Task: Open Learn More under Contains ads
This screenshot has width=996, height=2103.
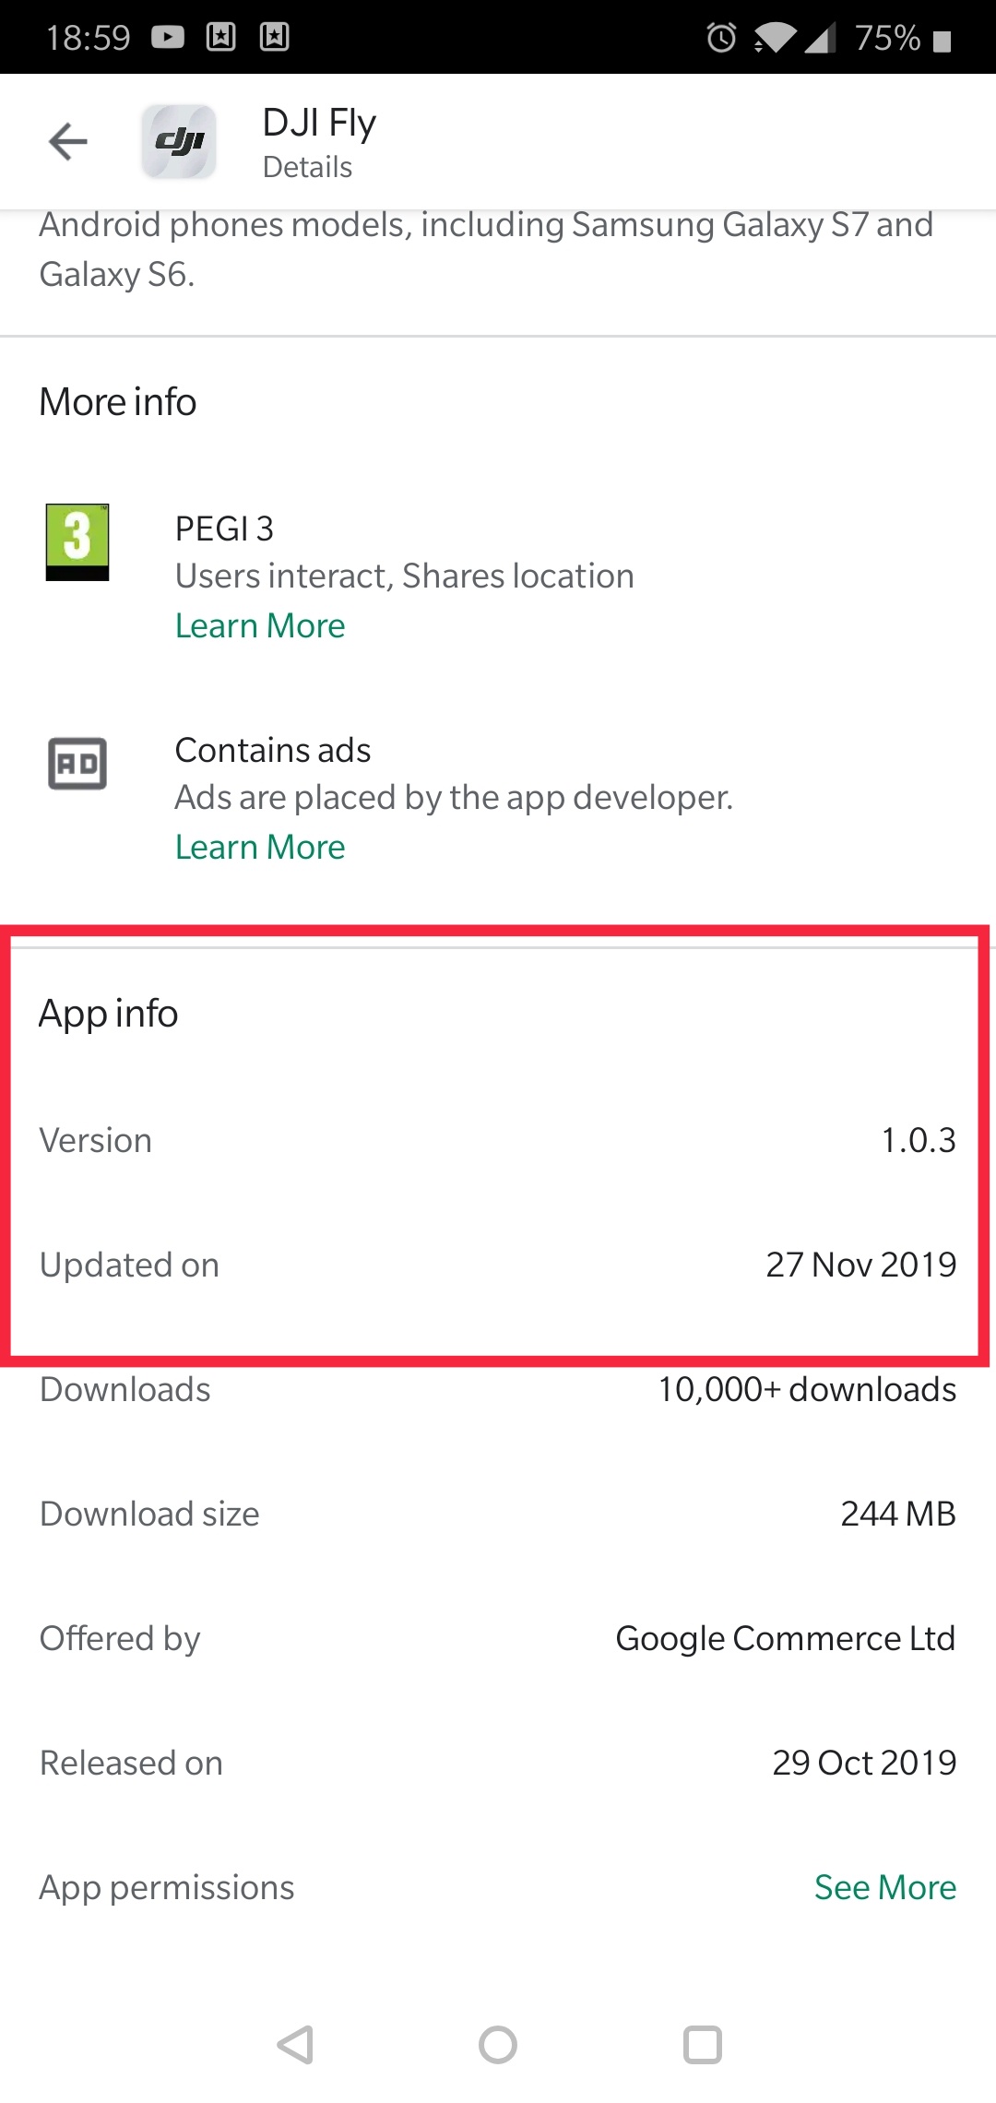Action: (x=260, y=848)
